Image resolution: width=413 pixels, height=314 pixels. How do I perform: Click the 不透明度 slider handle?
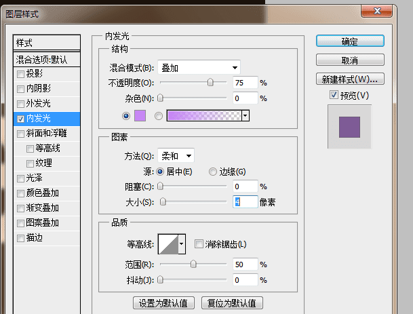click(x=210, y=82)
